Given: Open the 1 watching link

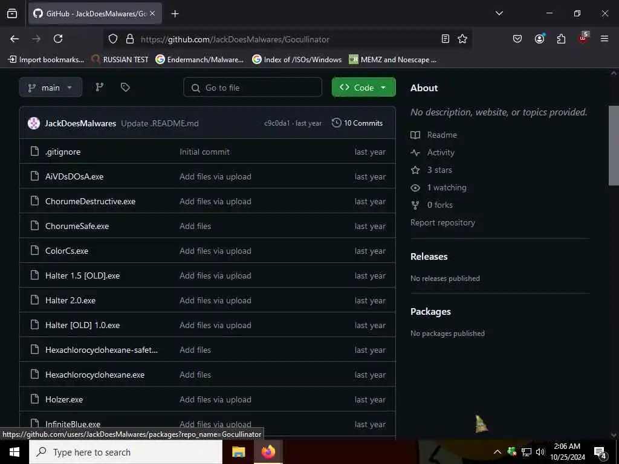Looking at the screenshot, I should pos(439,187).
